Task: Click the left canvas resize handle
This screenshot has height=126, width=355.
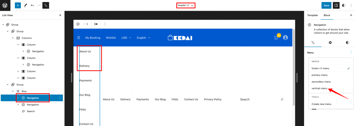Action: tap(71, 77)
